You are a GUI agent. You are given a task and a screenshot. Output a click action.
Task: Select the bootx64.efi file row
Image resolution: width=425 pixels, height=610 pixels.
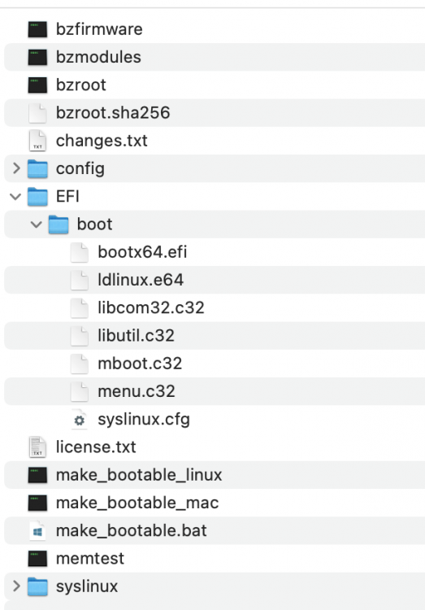pyautogui.click(x=215, y=252)
